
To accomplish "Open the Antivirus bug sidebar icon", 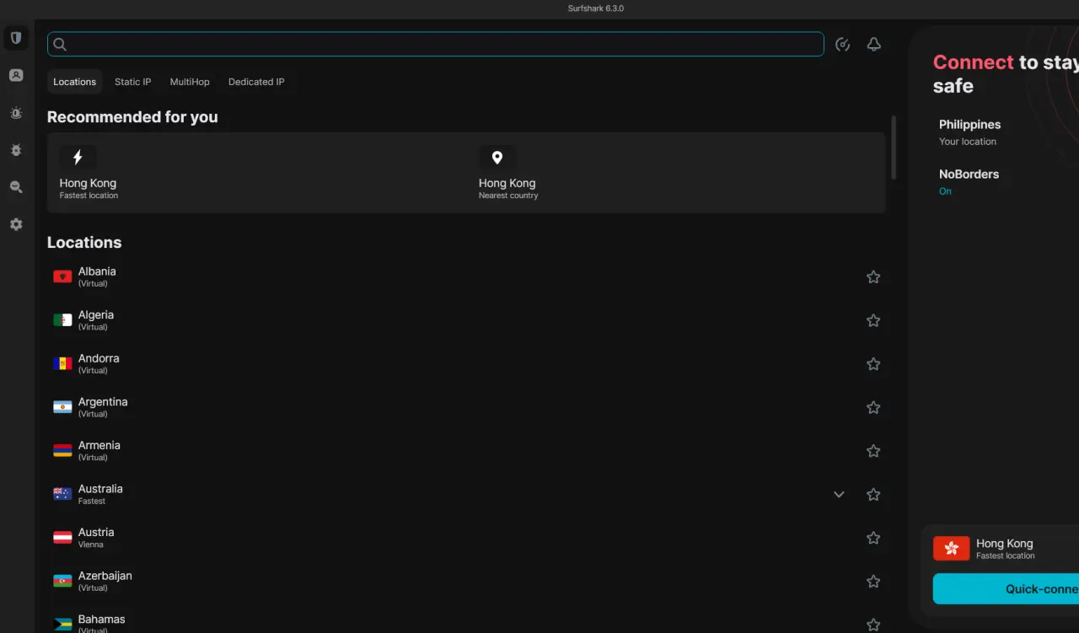I will [16, 150].
